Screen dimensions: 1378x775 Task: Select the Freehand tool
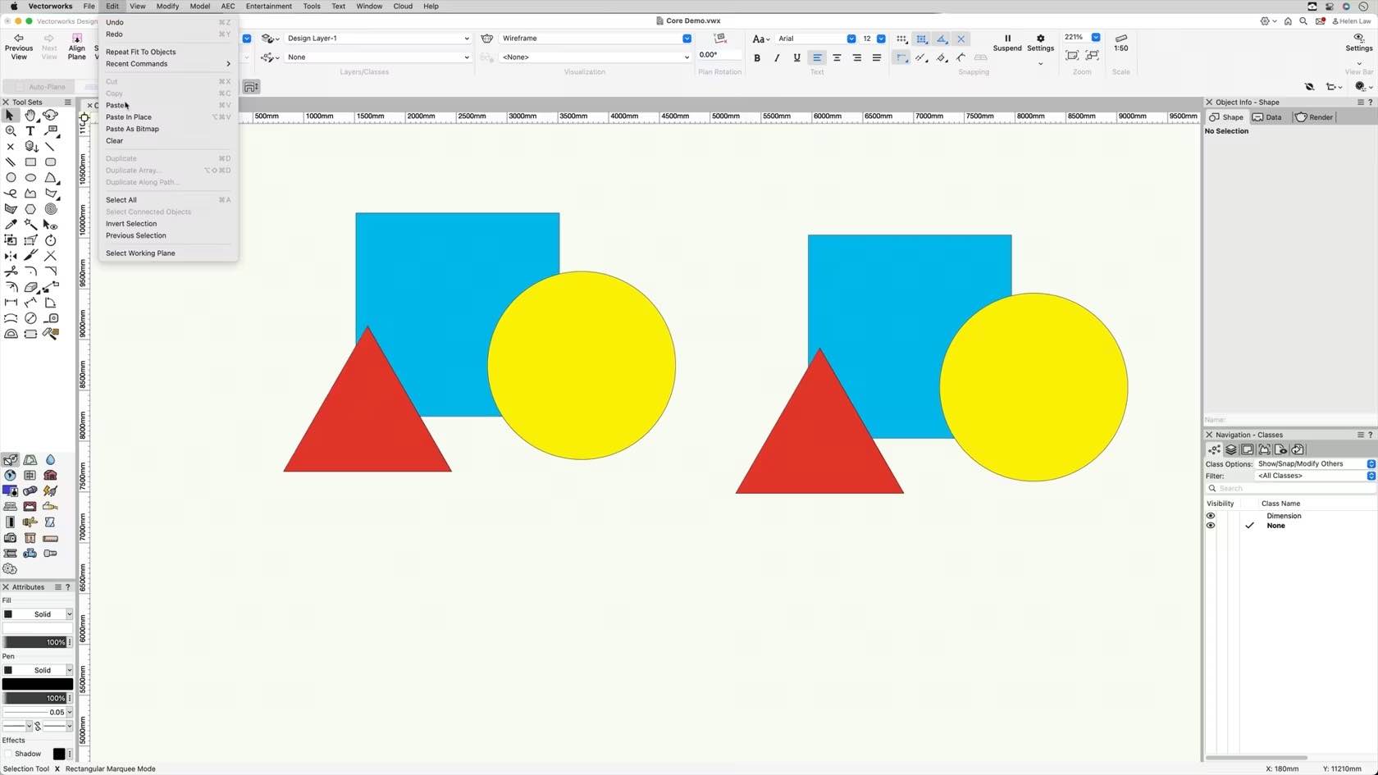click(10, 194)
